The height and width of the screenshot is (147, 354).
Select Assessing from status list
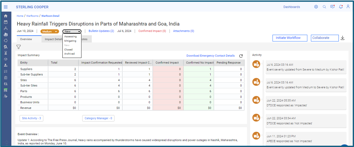coord(70,36)
